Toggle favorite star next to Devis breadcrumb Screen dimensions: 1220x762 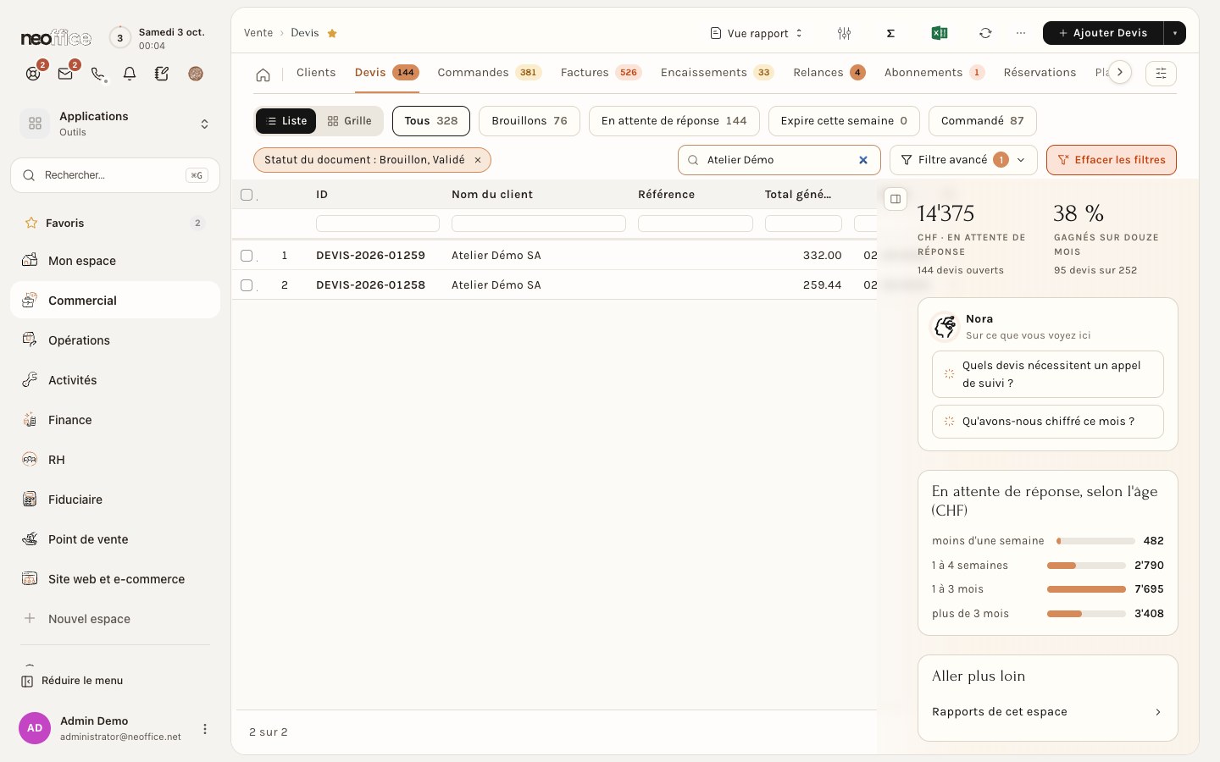point(332,33)
